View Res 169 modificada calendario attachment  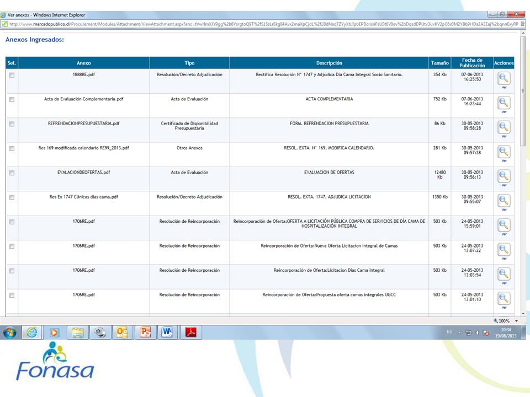(504, 152)
